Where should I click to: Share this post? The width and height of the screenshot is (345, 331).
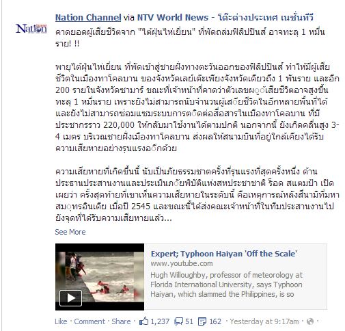click(121, 321)
